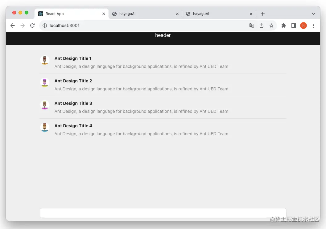Open the Google Translate icon
The width and height of the screenshot is (326, 229).
tap(252, 26)
